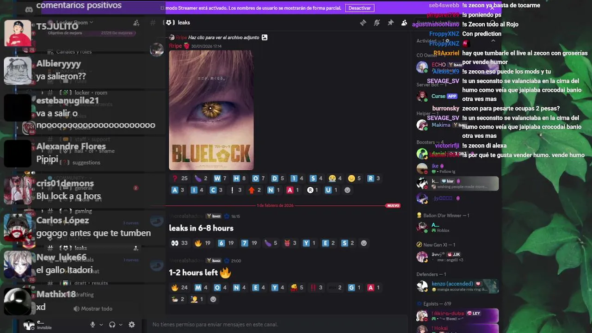Click the G reaction with 1
592x333 pixels.
coord(355,288)
